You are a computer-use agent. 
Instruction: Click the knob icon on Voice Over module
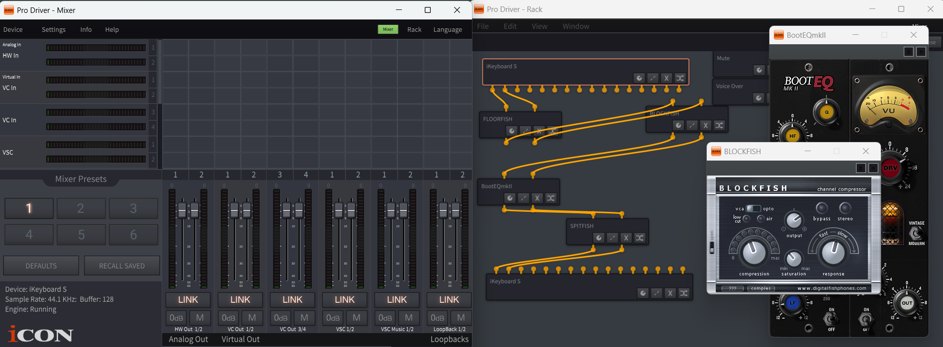(x=758, y=98)
